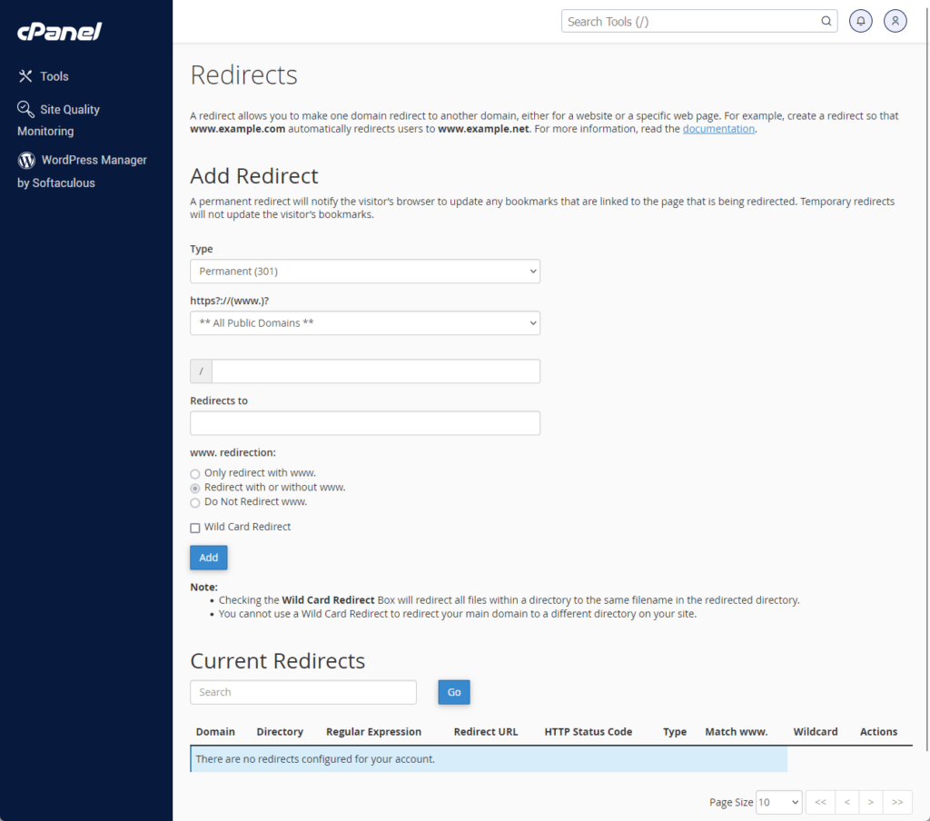Click the Type column header in the table
The width and height of the screenshot is (930, 821).
(675, 731)
